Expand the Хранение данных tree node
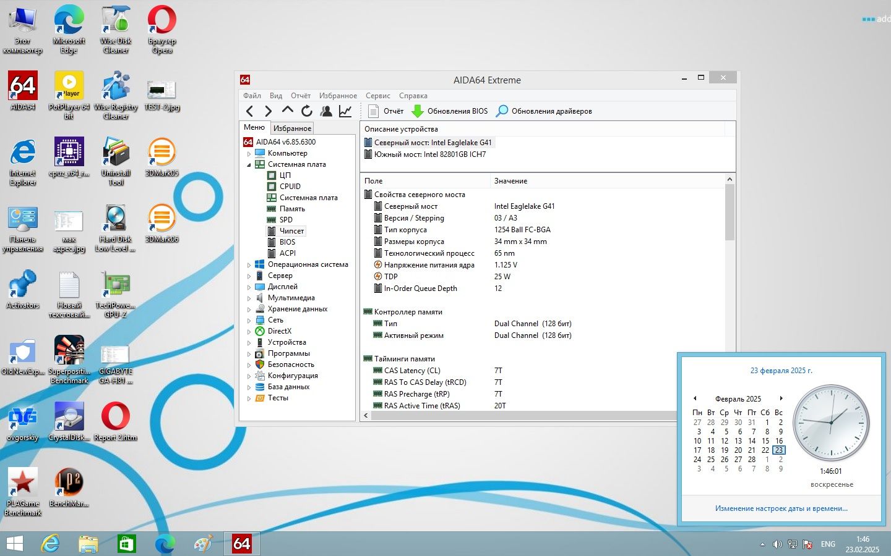 coord(249,309)
